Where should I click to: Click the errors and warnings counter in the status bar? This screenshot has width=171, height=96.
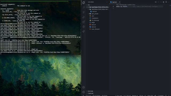[88, 95]
